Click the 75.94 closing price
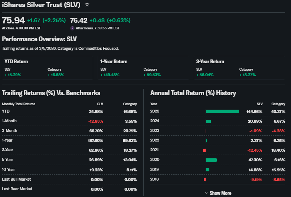This screenshot has width=291, height=197. 13,20
